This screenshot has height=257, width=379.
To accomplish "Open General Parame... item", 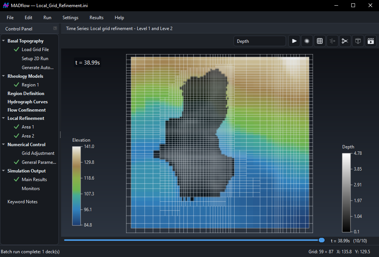I will pos(39,162).
